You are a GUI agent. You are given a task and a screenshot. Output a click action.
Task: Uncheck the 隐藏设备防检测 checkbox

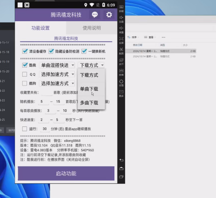pos(51,51)
